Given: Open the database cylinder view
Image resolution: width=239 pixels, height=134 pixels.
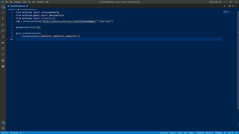Looking at the screenshot, I should point(3,54).
